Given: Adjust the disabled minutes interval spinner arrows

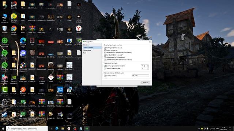Looking at the screenshot, I should click(x=148, y=68).
